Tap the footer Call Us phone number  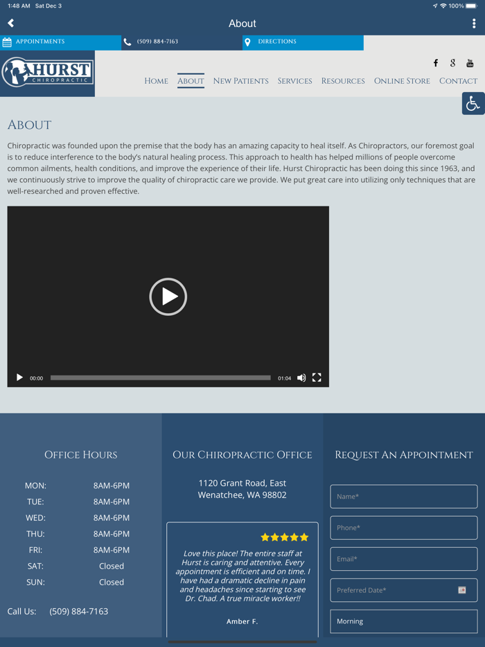click(x=79, y=611)
